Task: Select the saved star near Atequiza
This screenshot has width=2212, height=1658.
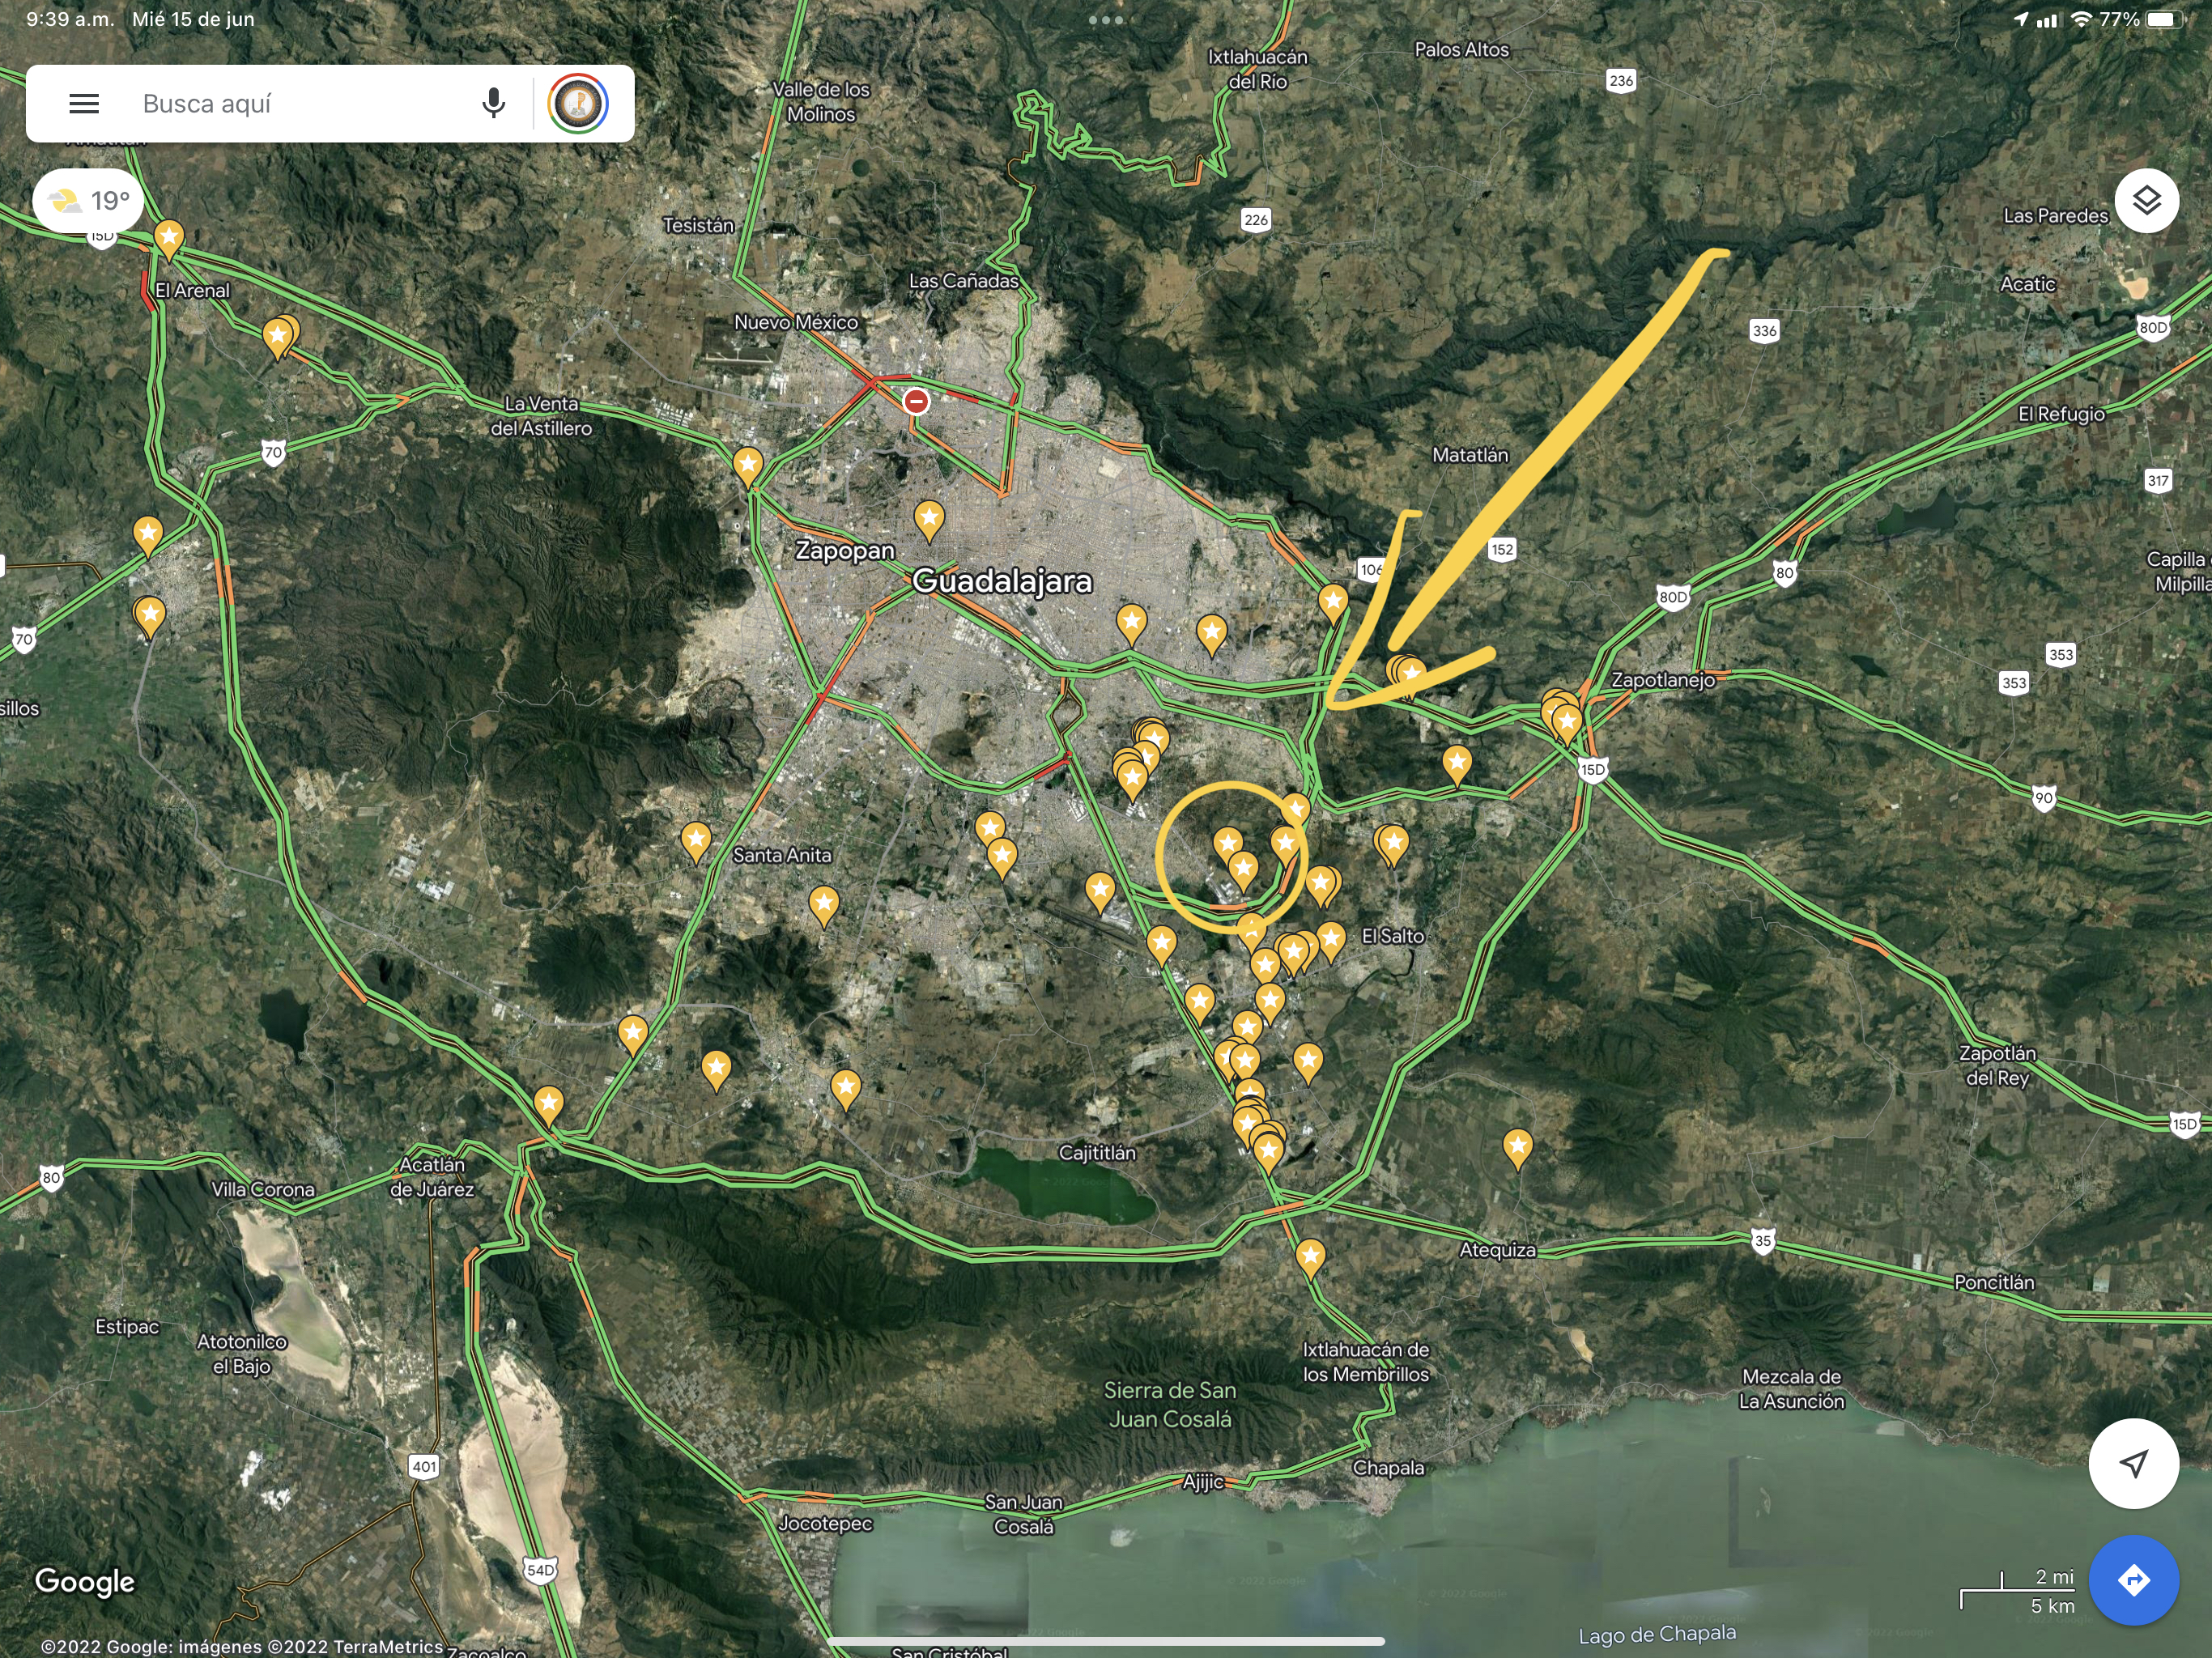Action: click(1517, 1146)
